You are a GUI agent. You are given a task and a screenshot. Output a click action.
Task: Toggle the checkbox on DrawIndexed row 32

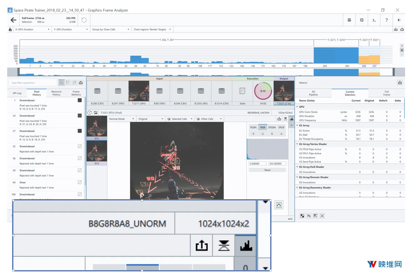click(x=80, y=146)
